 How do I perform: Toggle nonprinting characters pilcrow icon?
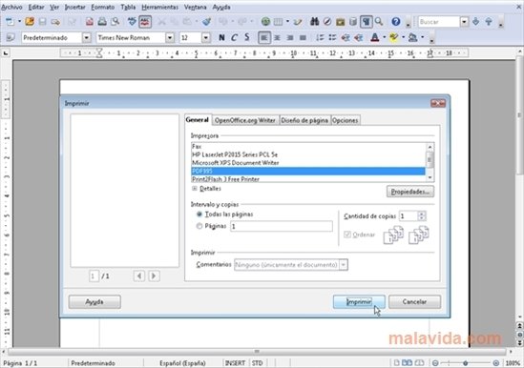click(x=366, y=22)
